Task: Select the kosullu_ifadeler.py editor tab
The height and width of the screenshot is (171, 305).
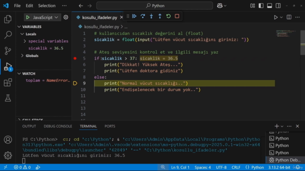Action: (x=99, y=18)
